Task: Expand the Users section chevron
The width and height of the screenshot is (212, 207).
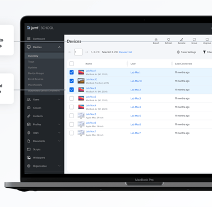Action: tap(59, 100)
